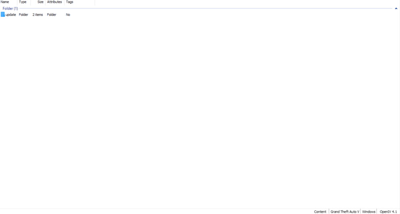The image size is (400, 214).
Task: Sort by the Tags column header
Action: pyautogui.click(x=70, y=2)
